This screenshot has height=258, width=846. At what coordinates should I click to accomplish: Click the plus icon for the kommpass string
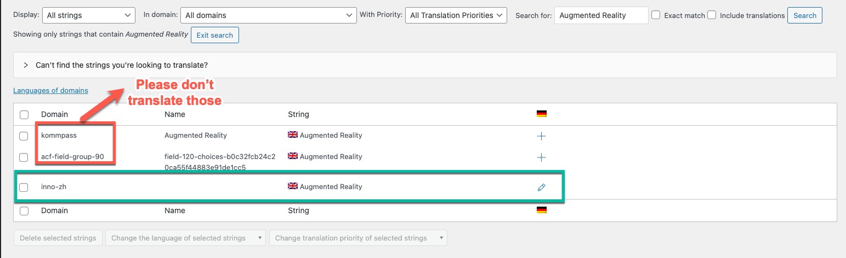tap(541, 136)
